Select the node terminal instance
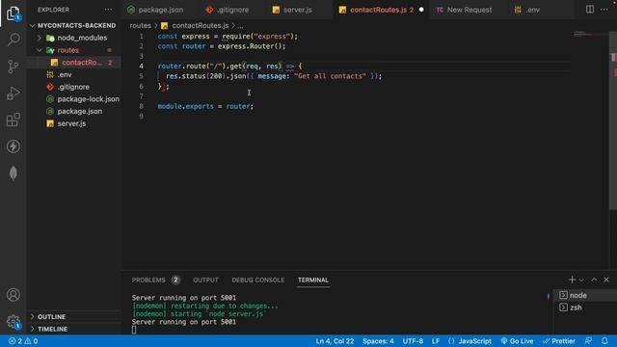617x347 pixels. point(585,295)
